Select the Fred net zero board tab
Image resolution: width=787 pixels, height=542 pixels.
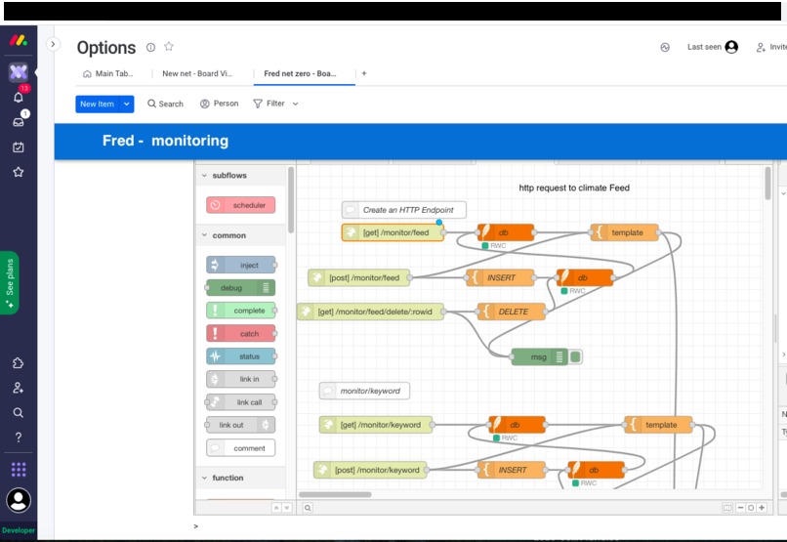coord(300,74)
